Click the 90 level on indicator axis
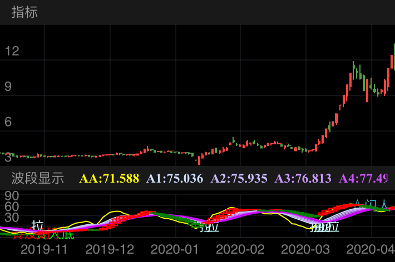Screen dimensions: 395x262 pyautogui.click(x=12, y=196)
